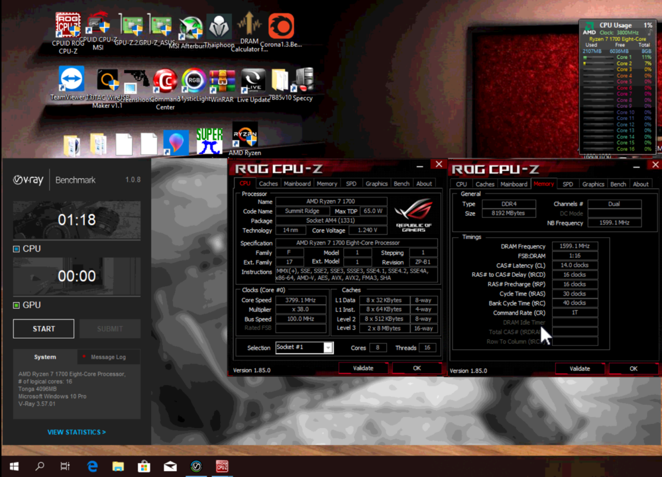Click the Core Voltage value 1.240 V
Viewport: 662px width, 477px height.
coord(367,231)
